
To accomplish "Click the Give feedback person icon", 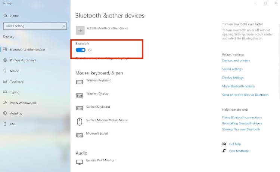I will [x=224, y=151].
